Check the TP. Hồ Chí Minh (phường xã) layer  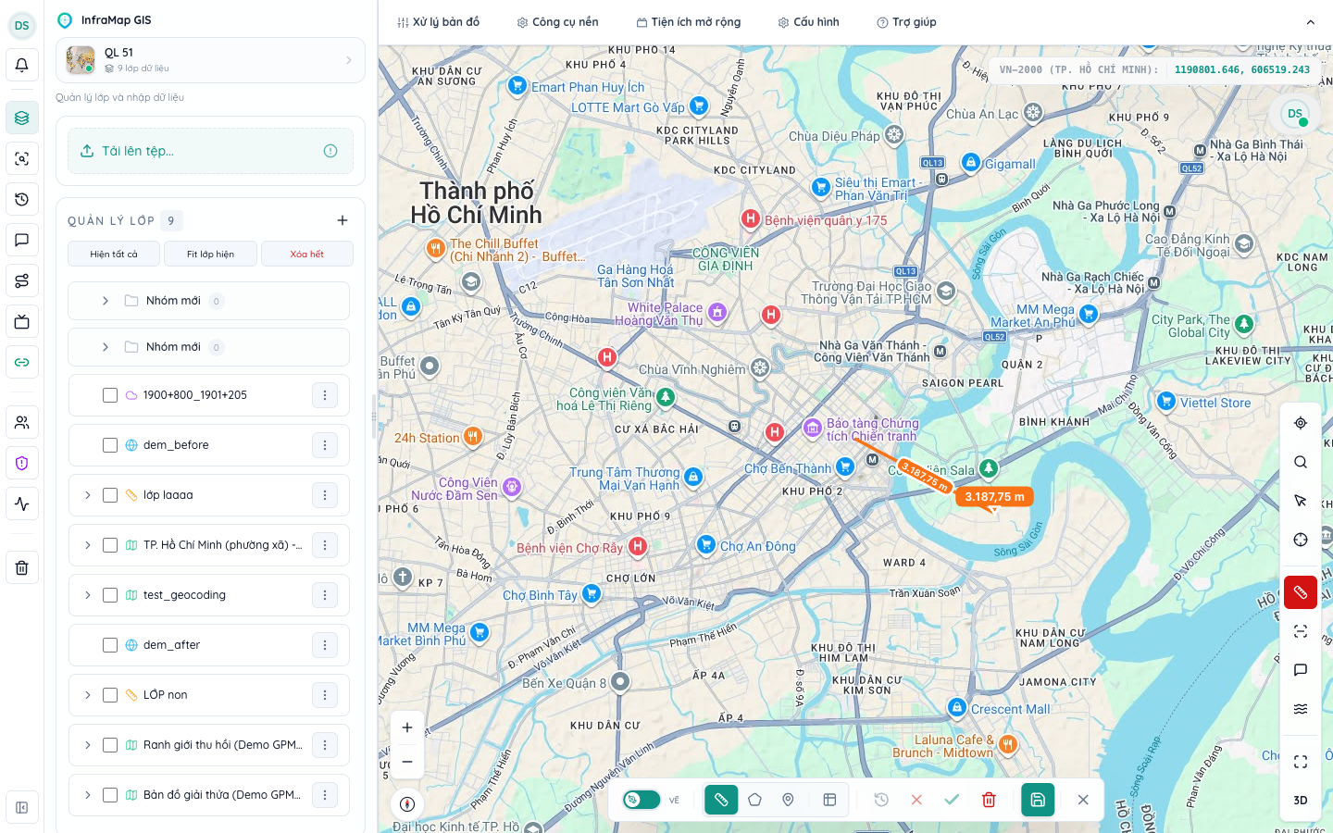point(110,545)
